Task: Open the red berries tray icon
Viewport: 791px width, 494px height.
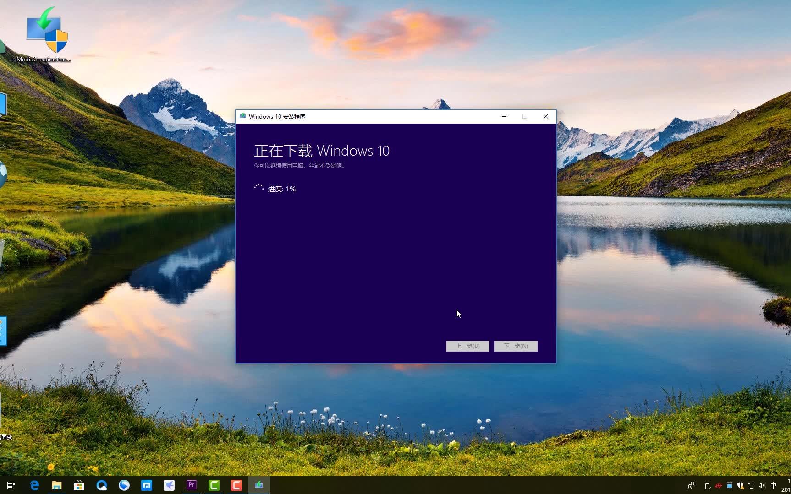Action: [x=719, y=485]
